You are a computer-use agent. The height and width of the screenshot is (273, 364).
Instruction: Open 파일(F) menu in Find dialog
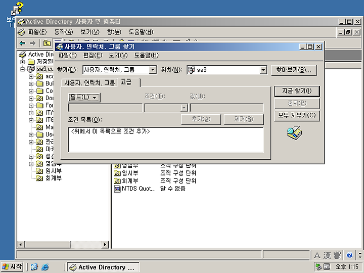coord(67,55)
